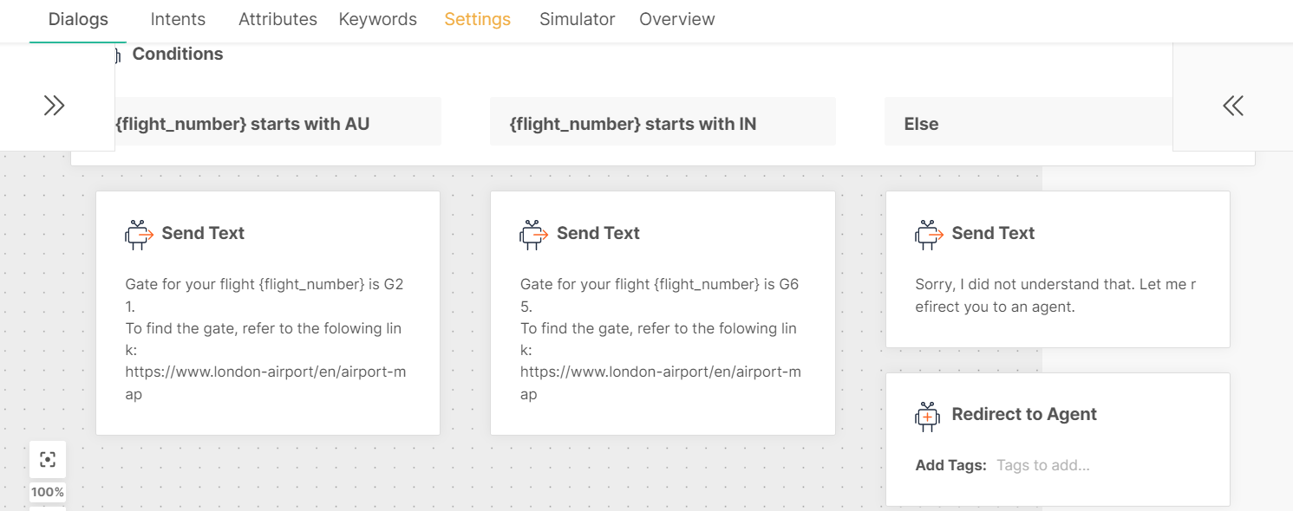The width and height of the screenshot is (1293, 511).
Task: Click the Send Text icon in the Else branch
Action: click(x=929, y=232)
